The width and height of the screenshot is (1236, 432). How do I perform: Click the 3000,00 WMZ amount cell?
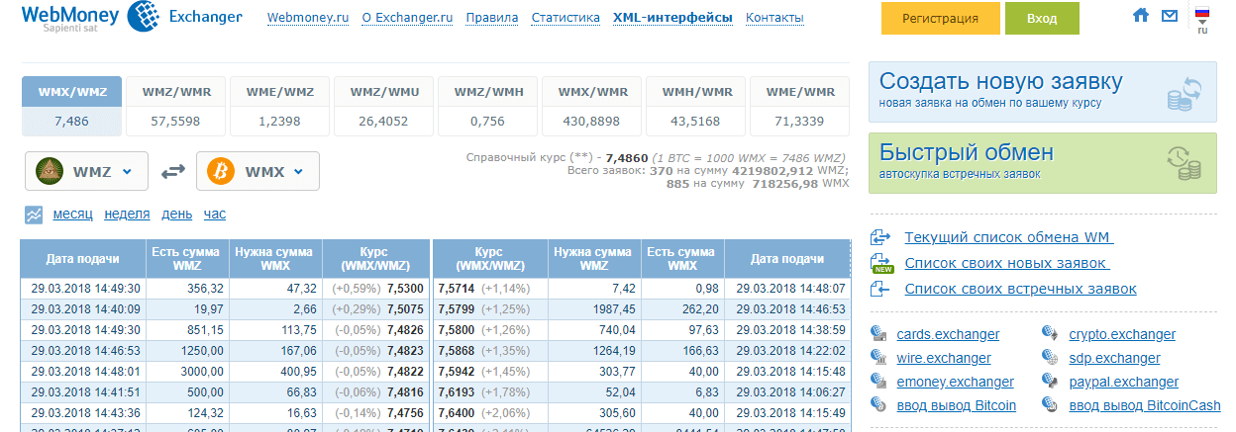187,371
